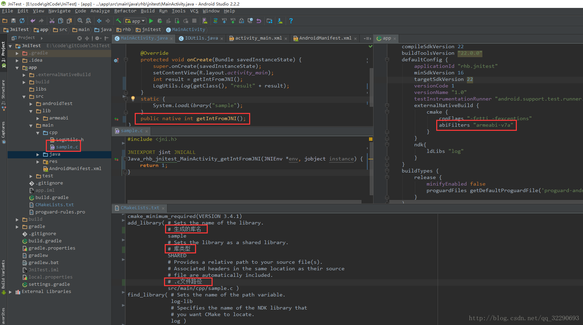Toggle the Structure tool window
This screenshot has width=583, height=325.
point(3,95)
